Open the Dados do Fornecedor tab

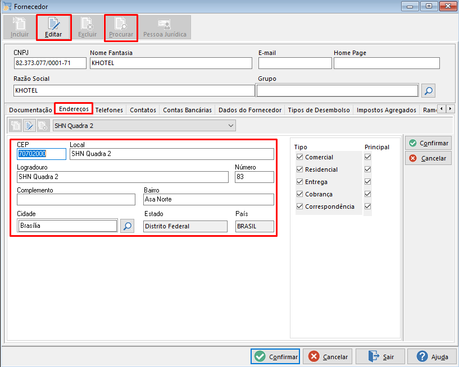point(250,110)
